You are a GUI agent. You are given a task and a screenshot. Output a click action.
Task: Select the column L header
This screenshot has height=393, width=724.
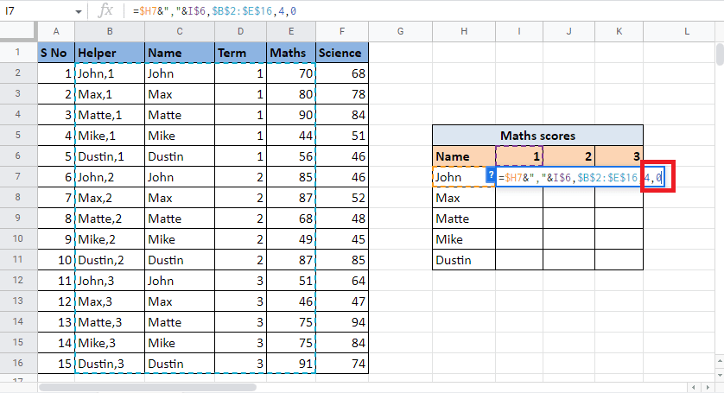[x=686, y=31]
